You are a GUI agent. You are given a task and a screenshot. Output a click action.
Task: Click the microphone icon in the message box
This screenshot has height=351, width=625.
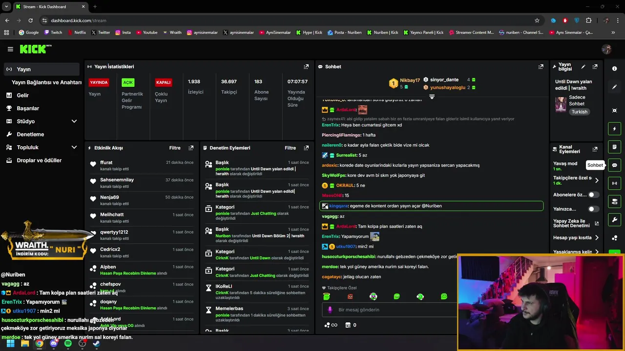pyautogui.click(x=330, y=310)
